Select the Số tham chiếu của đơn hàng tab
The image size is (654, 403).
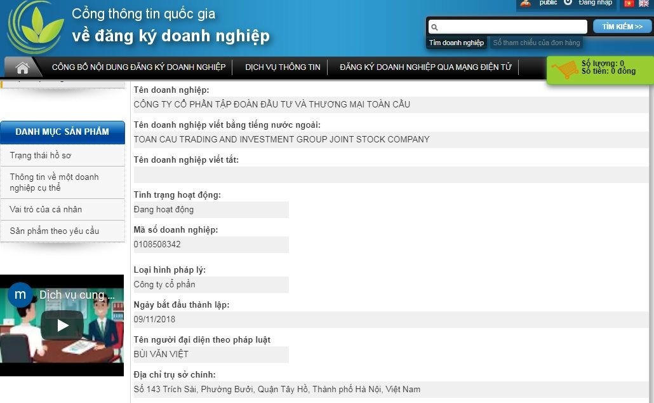(x=537, y=43)
